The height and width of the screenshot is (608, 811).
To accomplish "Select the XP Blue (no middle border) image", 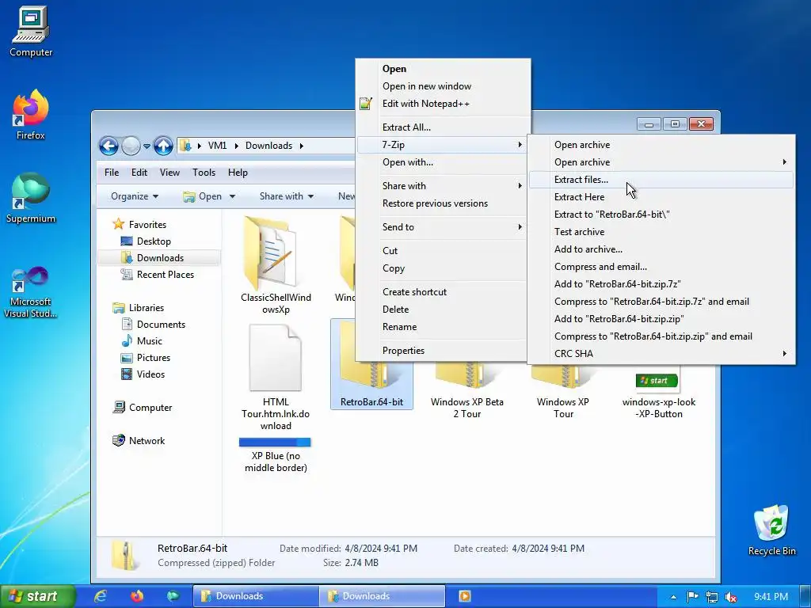I will coord(276,455).
